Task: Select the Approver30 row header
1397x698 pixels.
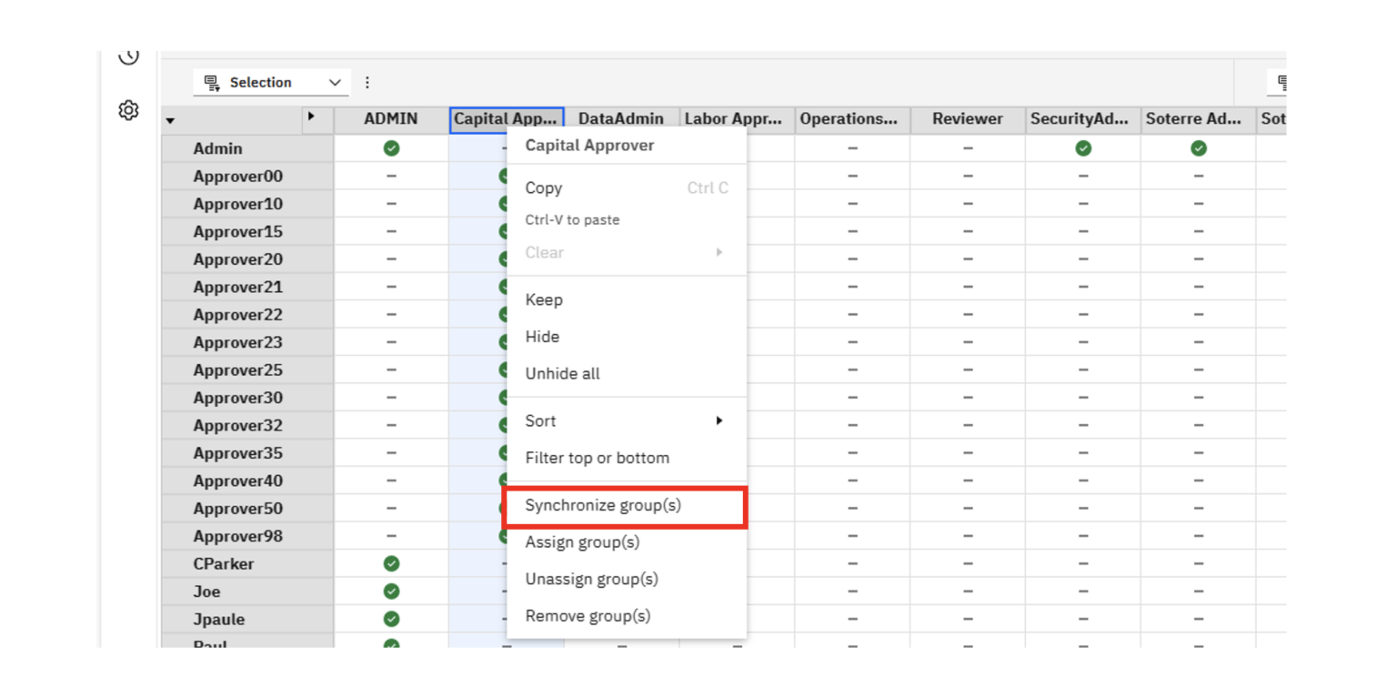Action: click(247, 398)
